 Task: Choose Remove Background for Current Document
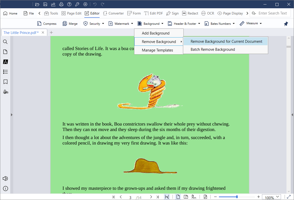click(225, 41)
